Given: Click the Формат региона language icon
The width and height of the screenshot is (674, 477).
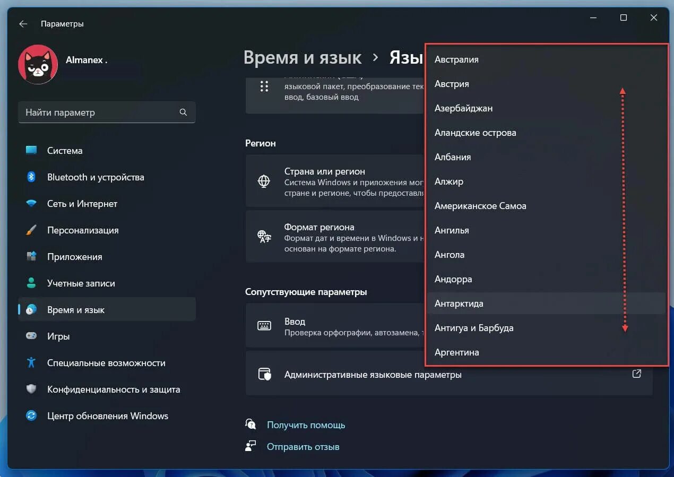Looking at the screenshot, I should [264, 236].
